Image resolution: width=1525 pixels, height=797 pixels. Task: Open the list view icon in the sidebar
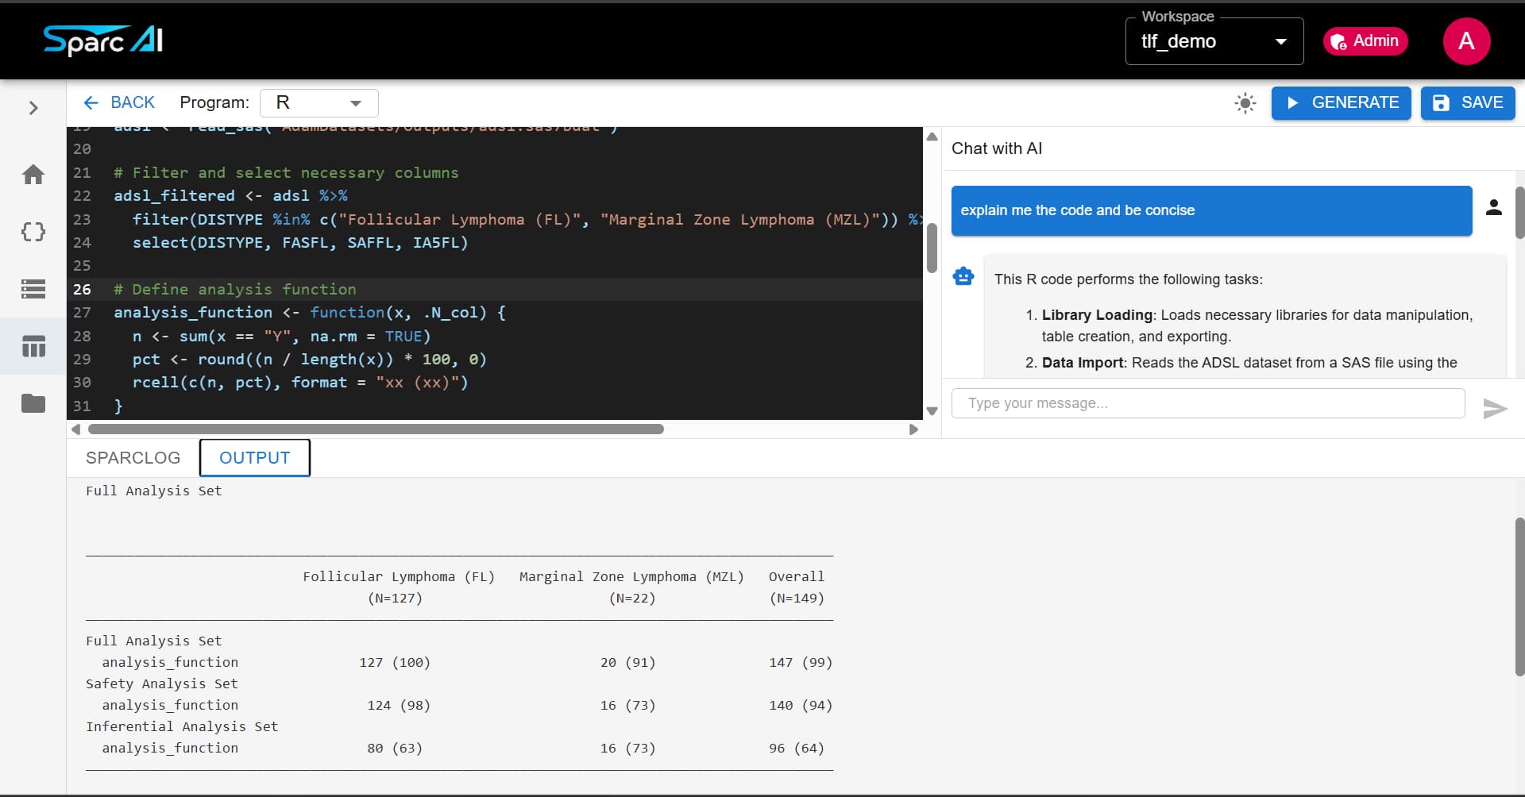pos(33,289)
